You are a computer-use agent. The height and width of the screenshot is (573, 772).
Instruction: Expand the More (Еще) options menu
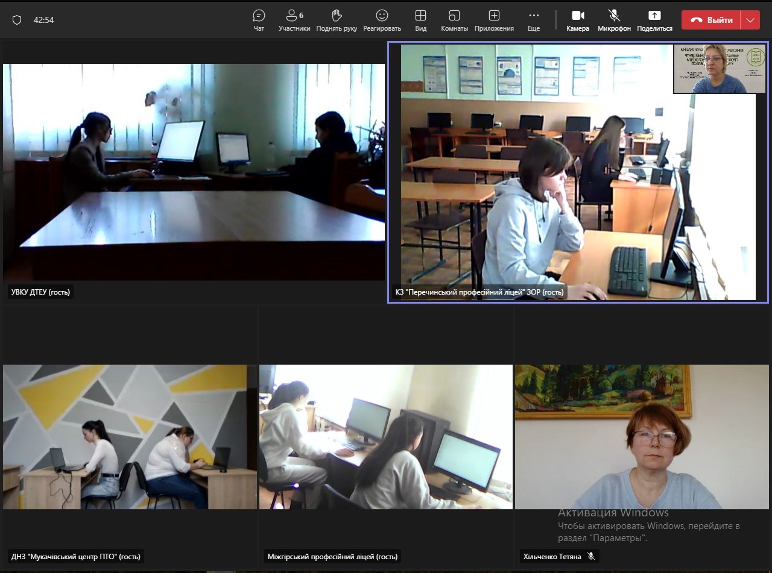pos(534,20)
